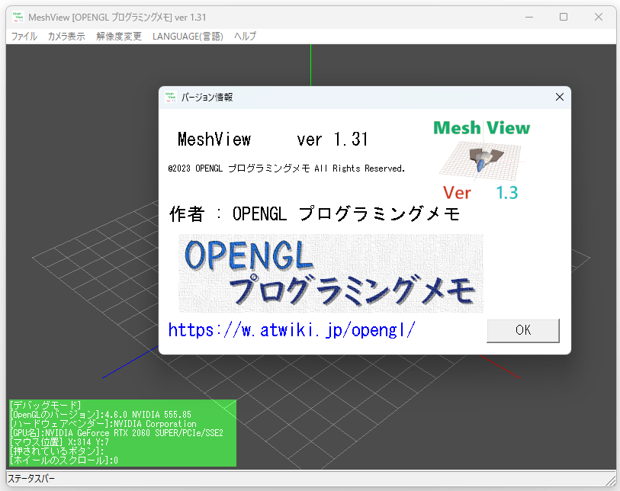Open the LANGUAGE(言語) menu

[x=188, y=37]
